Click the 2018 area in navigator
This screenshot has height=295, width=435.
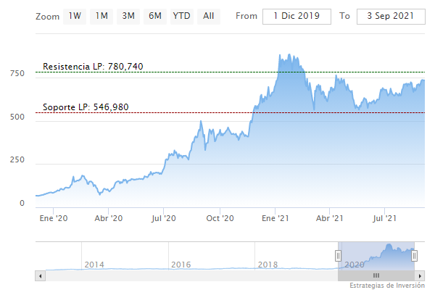click(x=268, y=265)
